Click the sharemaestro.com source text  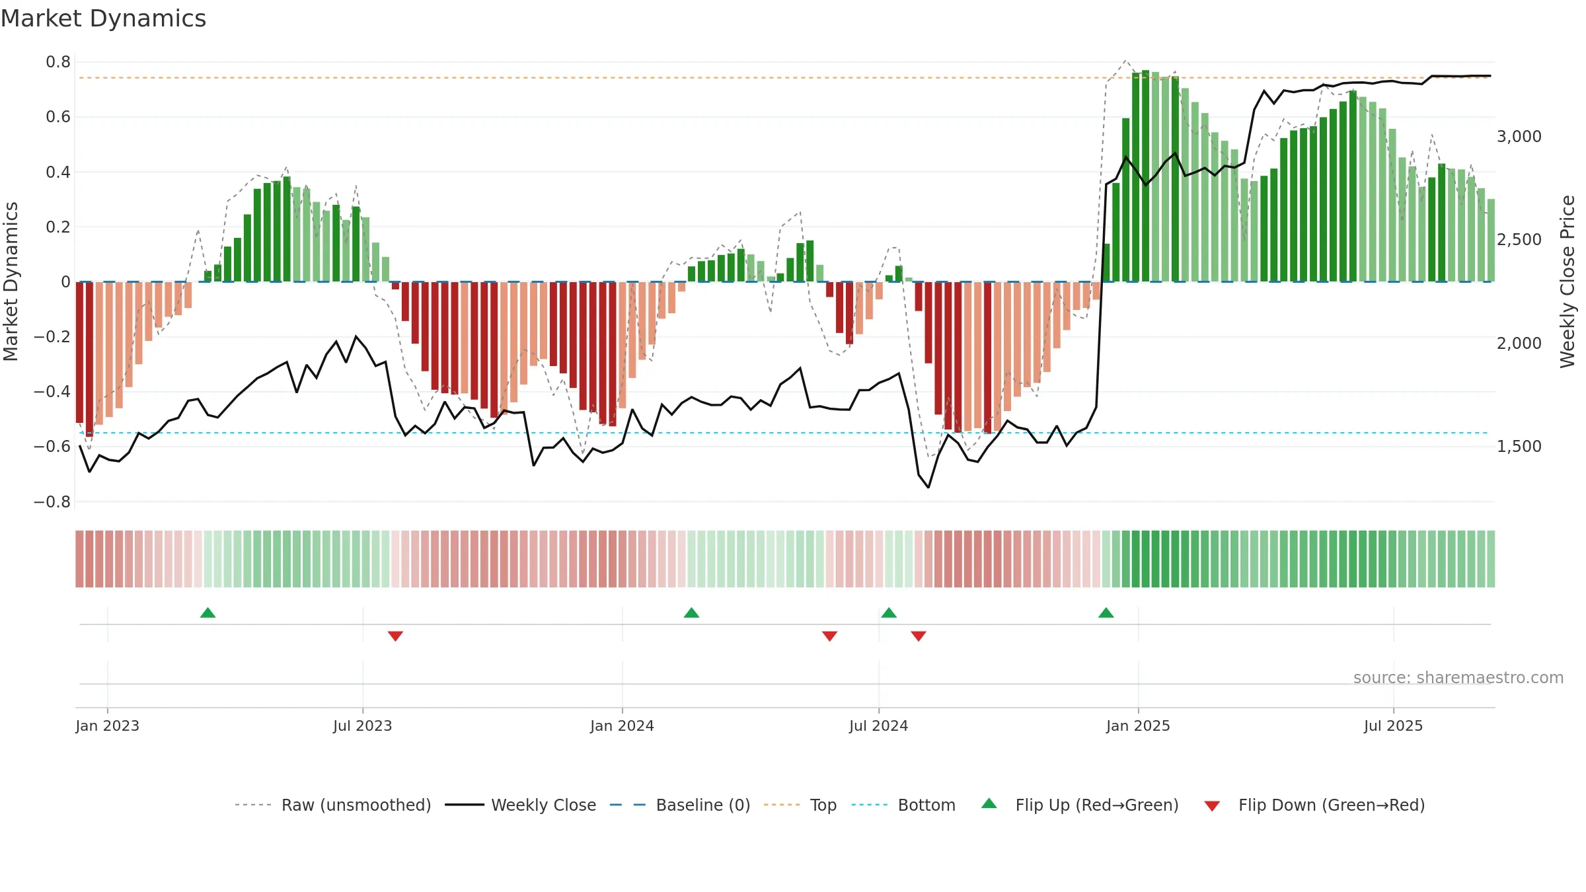[x=1458, y=677]
